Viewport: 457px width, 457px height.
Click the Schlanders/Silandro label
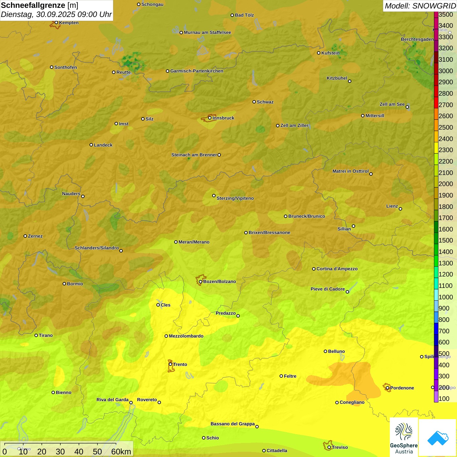pyautogui.click(x=97, y=248)
